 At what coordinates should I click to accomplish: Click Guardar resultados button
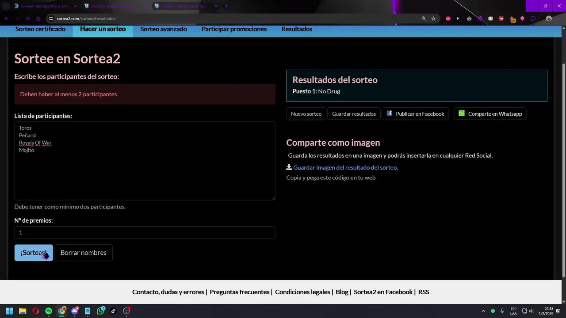354,114
